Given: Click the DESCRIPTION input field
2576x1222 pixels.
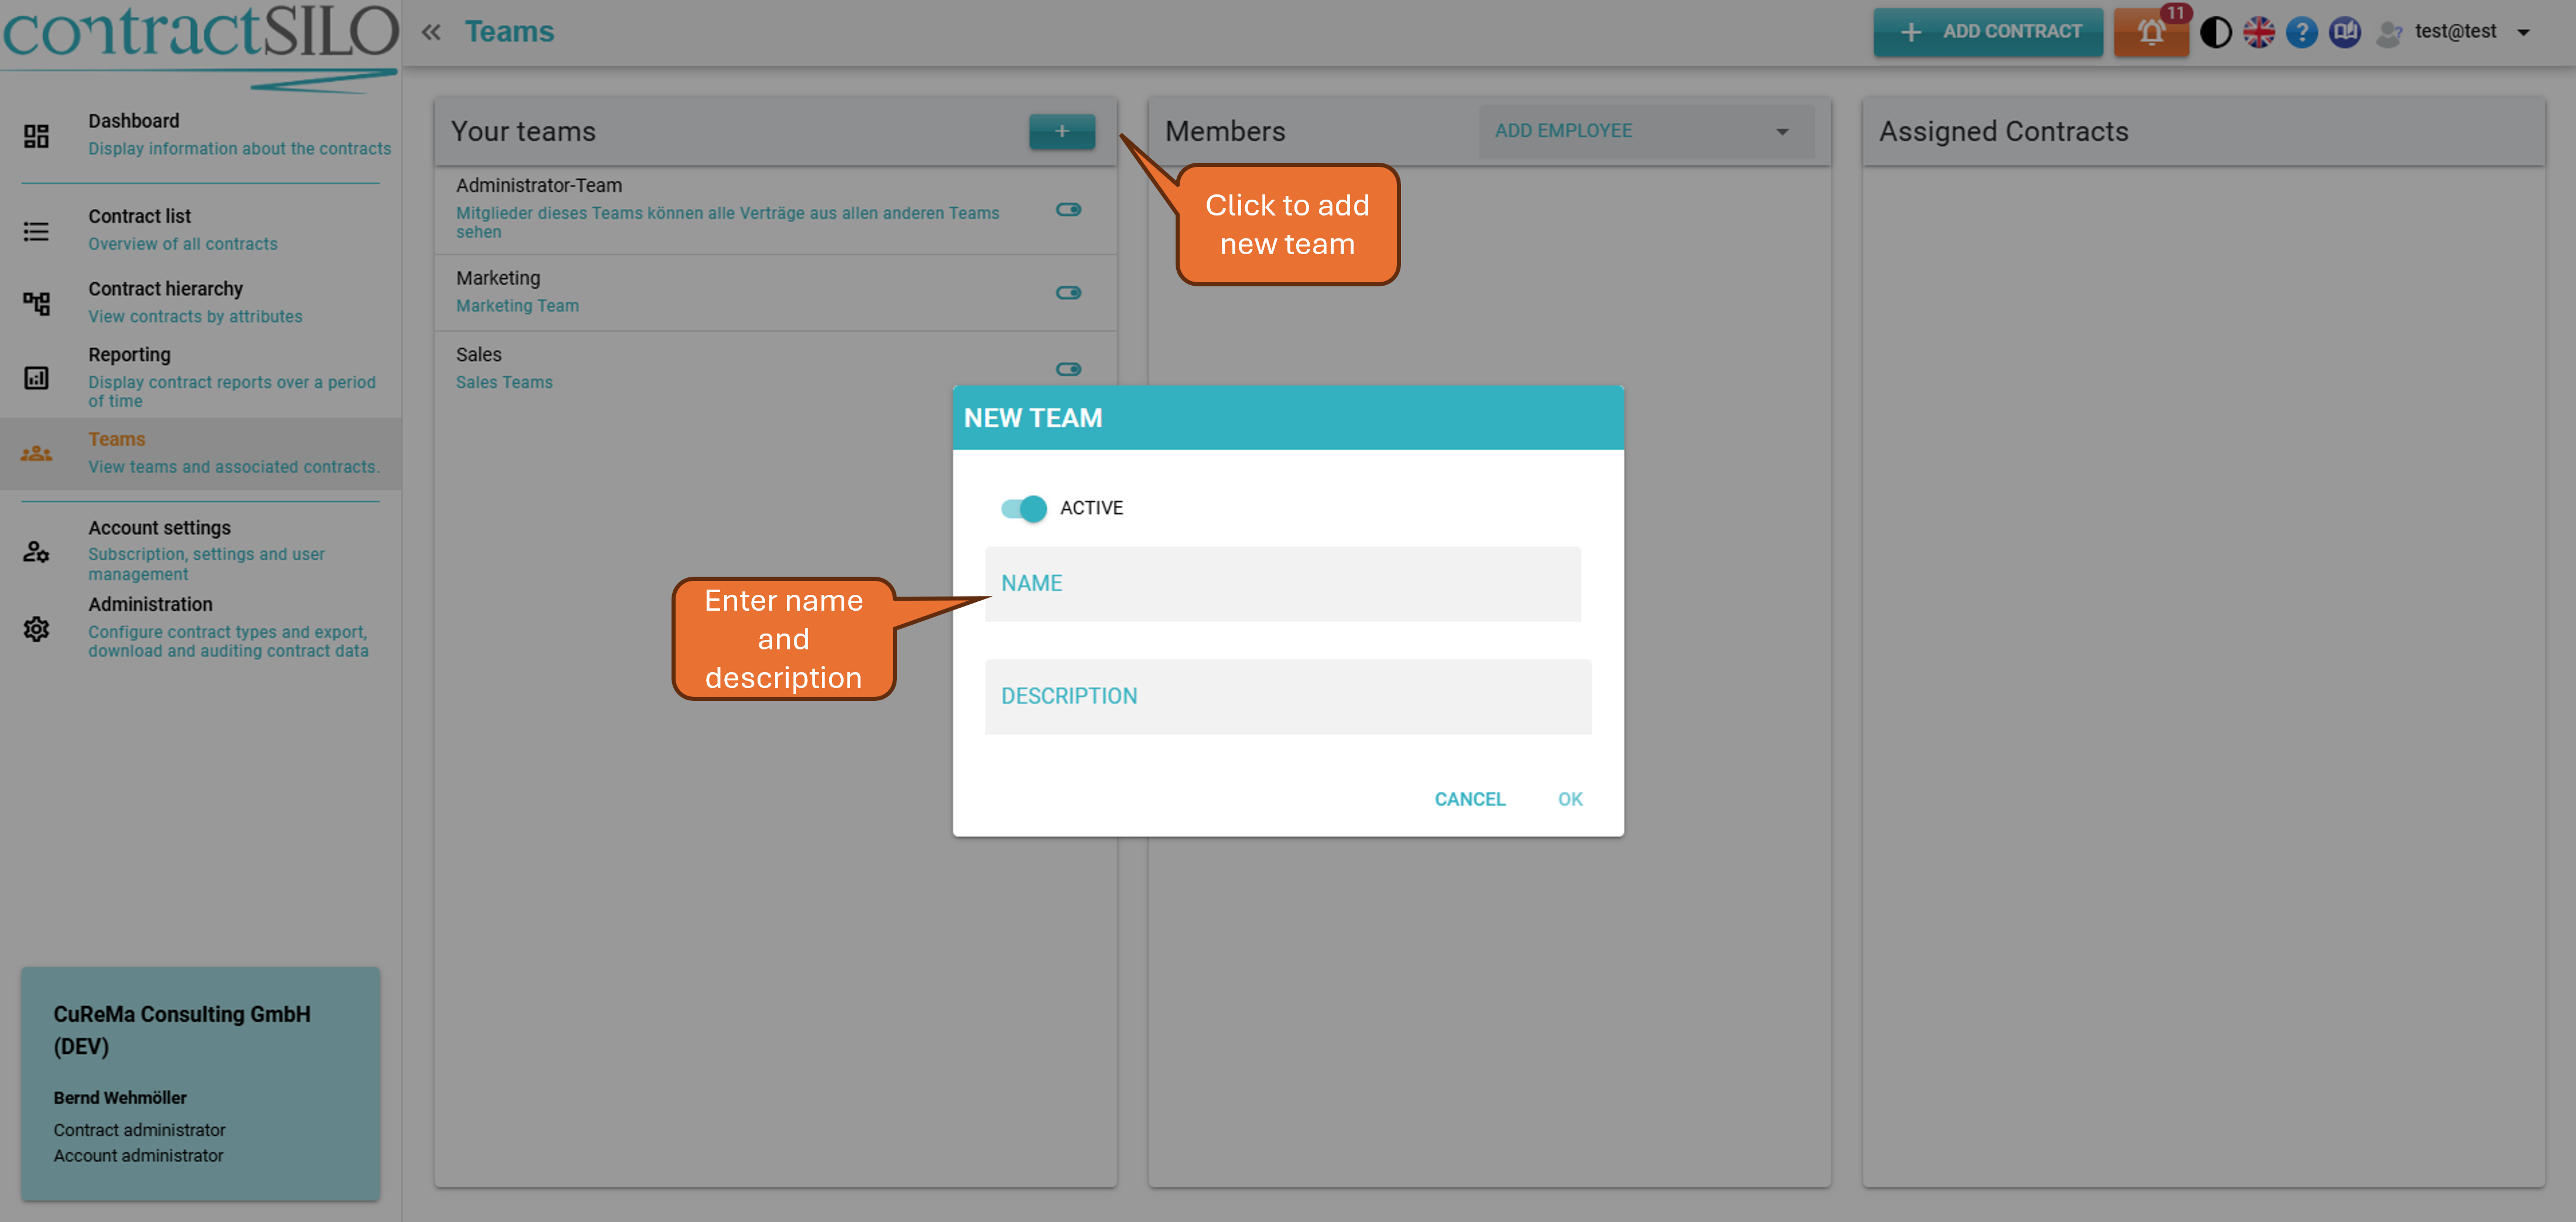Looking at the screenshot, I should (1287, 696).
